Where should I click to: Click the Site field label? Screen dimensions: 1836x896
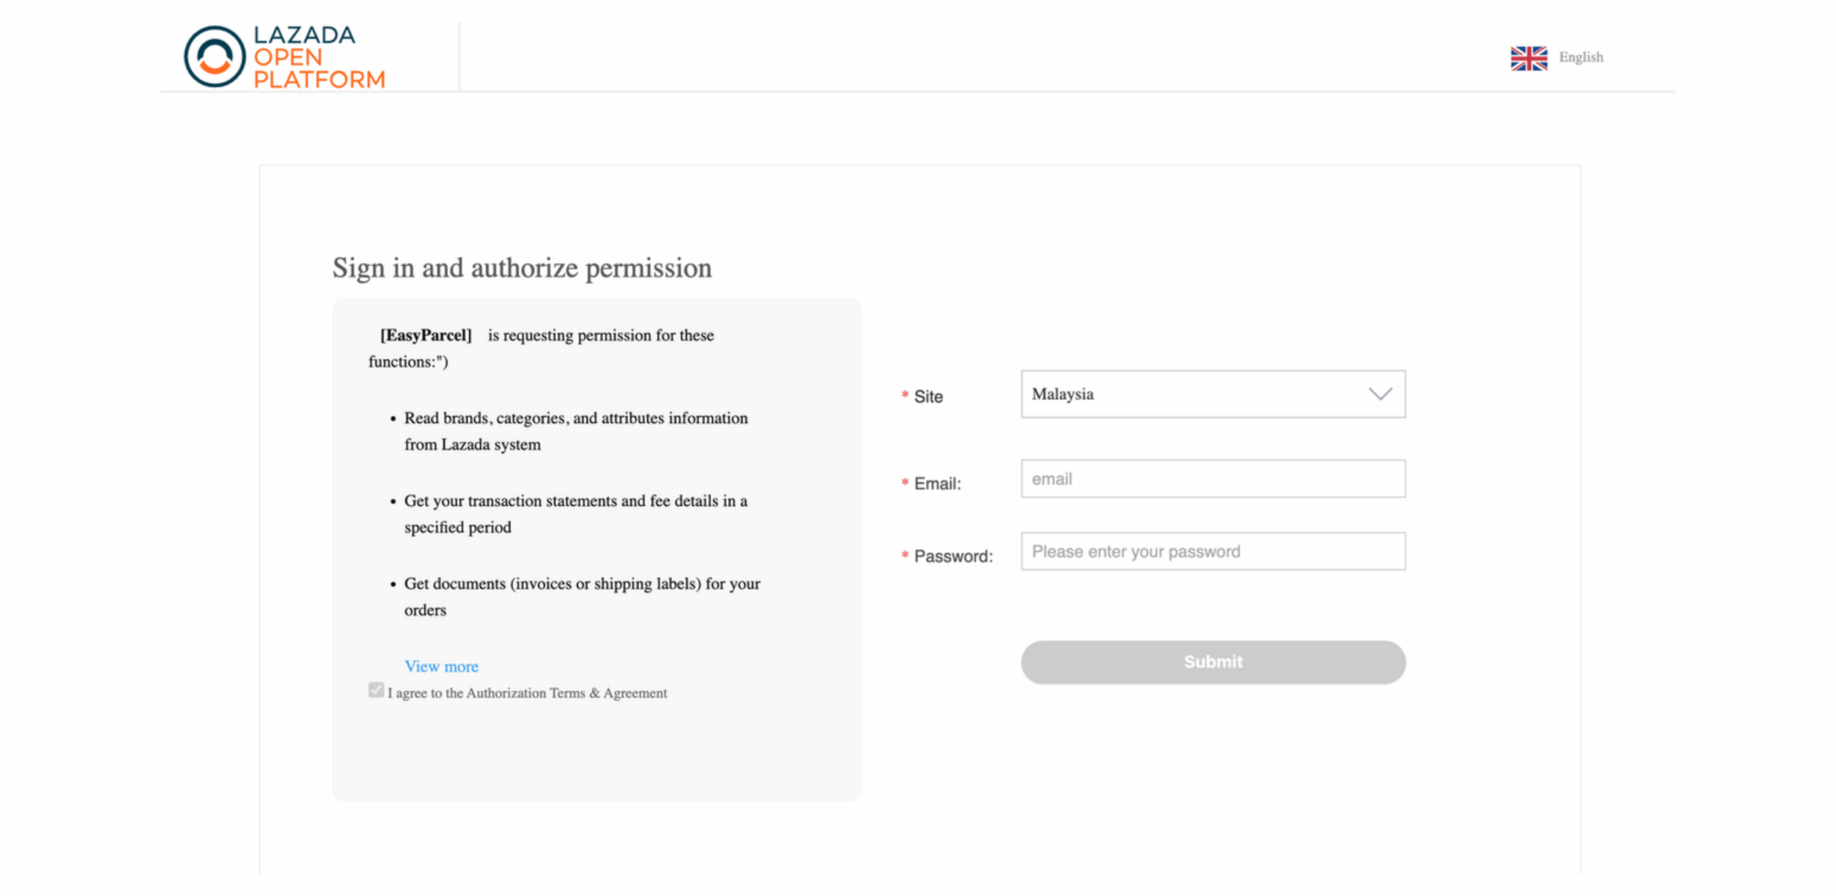click(x=928, y=396)
